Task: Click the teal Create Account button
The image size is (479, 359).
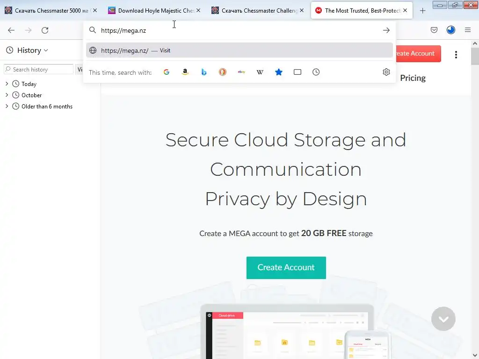Action: tap(286, 268)
